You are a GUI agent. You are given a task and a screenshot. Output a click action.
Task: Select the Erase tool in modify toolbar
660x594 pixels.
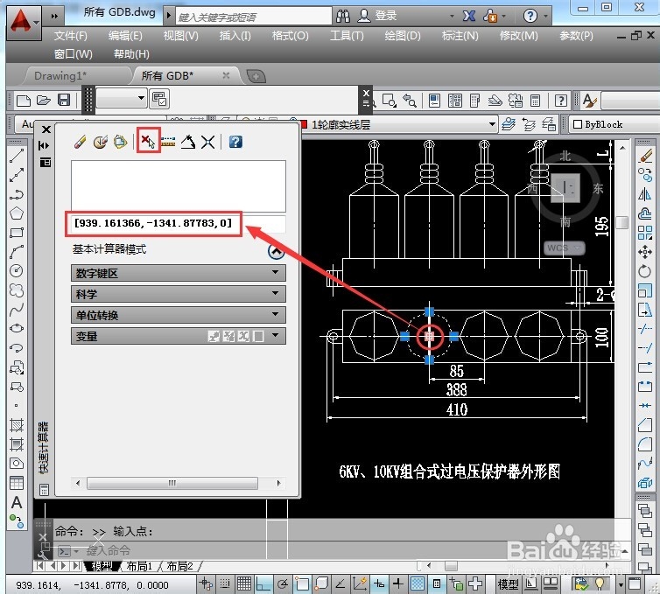645,155
